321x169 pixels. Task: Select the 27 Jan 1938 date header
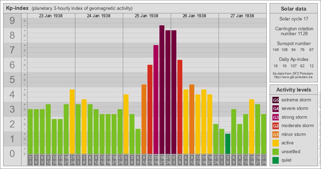tap(242, 16)
